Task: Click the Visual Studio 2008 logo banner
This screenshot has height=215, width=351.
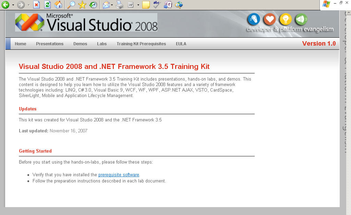Action: 86,23
